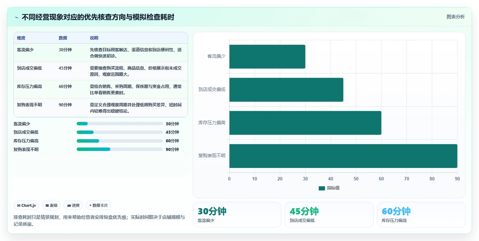Click the page title 不同经营现象对应的优先核查方向
Screen dimensions: 479x241
click(98, 17)
